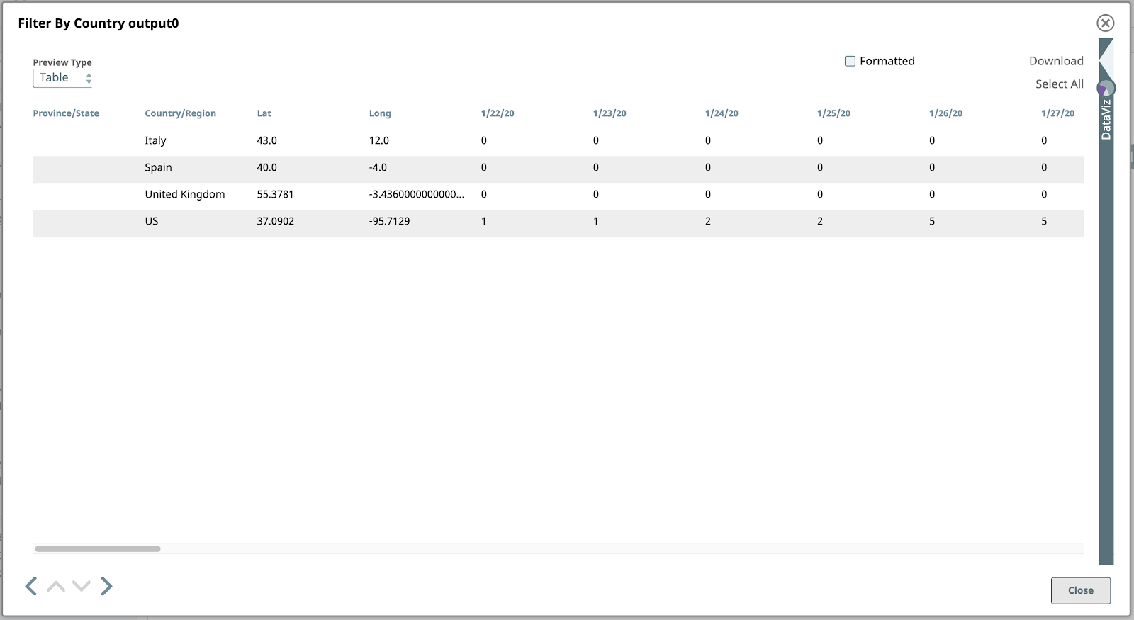Viewport: 1134px width, 620px height.
Task: Open the DataViz pie chart icon
Action: click(1106, 89)
